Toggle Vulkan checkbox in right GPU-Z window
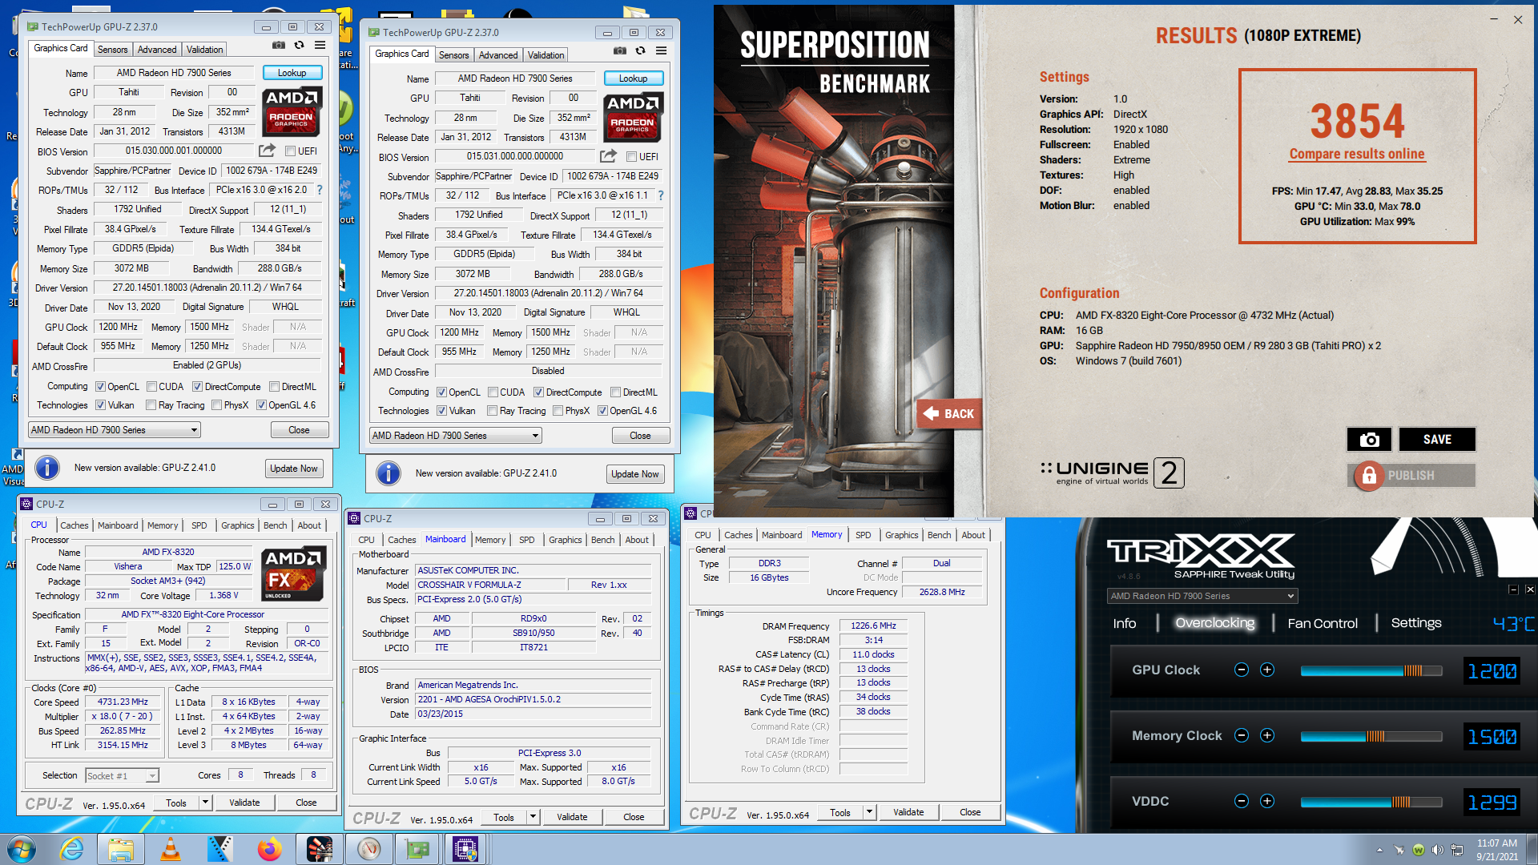This screenshot has height=865, width=1538. point(441,411)
